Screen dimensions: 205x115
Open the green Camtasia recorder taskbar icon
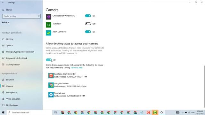155,112
